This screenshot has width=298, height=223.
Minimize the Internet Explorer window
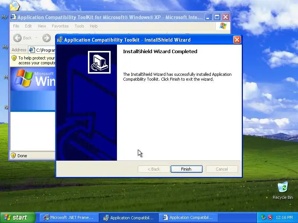208,17
